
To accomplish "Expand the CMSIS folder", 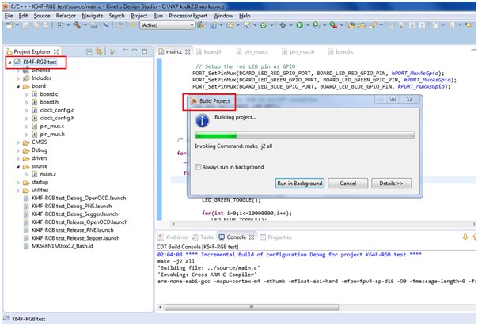I will (18, 142).
